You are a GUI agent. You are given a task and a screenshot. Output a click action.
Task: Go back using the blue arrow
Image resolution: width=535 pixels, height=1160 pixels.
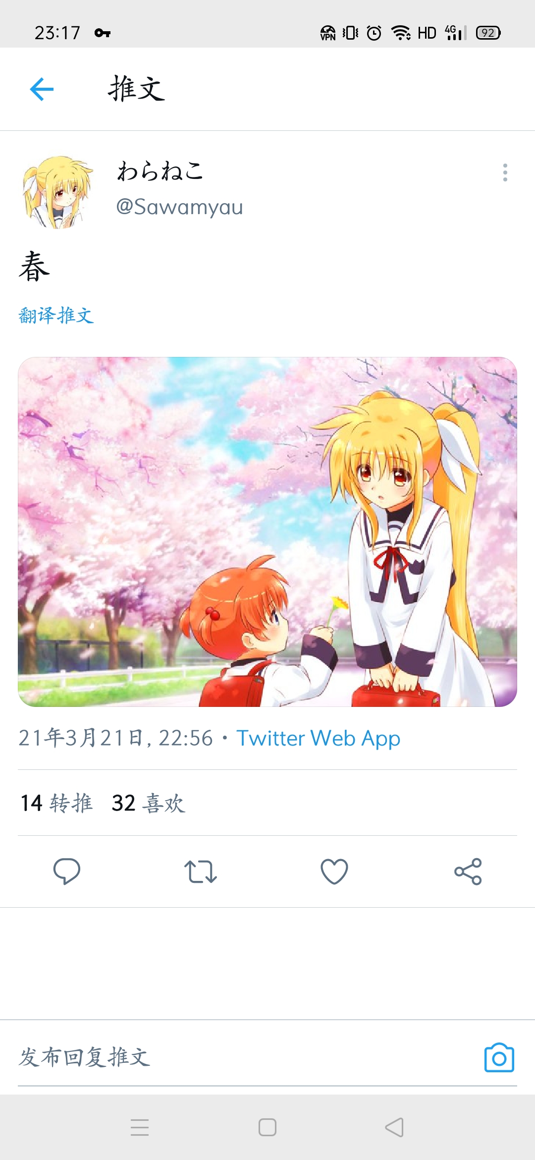[x=42, y=89]
